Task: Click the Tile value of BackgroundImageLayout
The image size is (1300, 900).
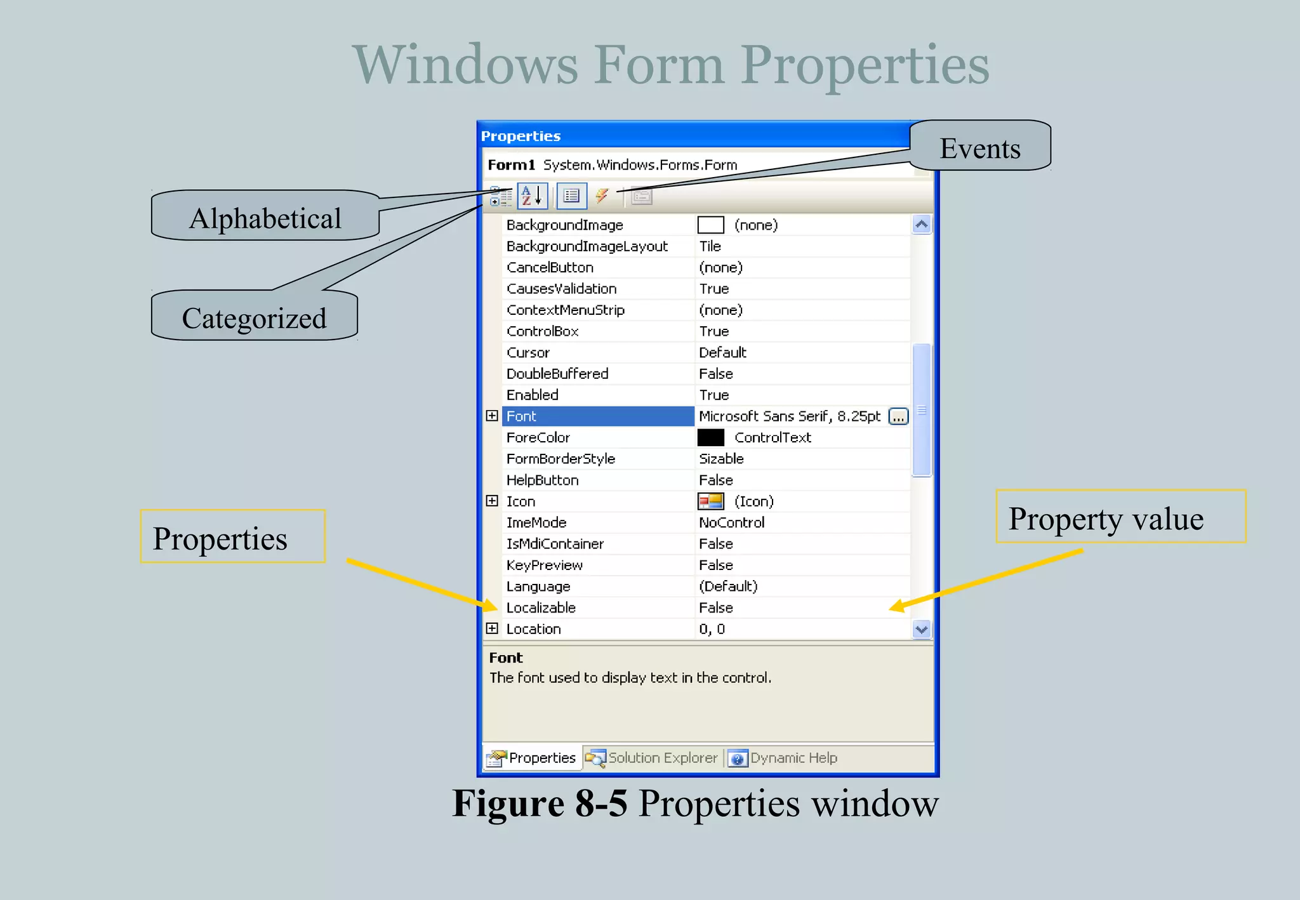Action: pyautogui.click(x=710, y=246)
